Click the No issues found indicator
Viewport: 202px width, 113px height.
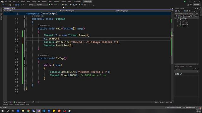19,102
